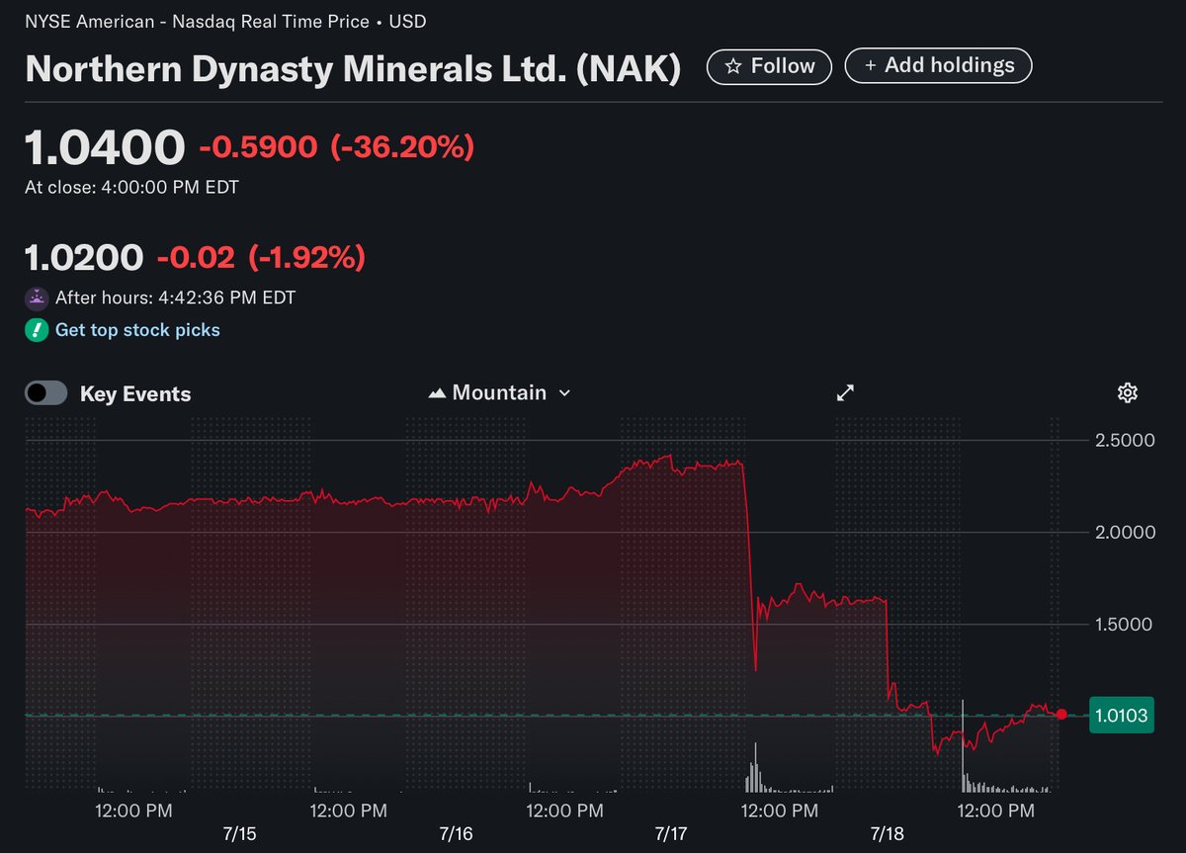Click the -0.5900 price change value

[259, 148]
